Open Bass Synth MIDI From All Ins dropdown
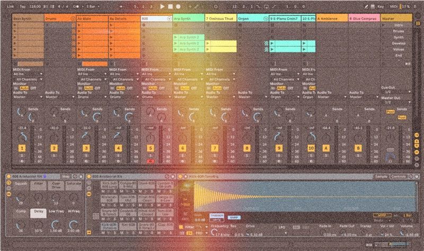 tap(28, 74)
